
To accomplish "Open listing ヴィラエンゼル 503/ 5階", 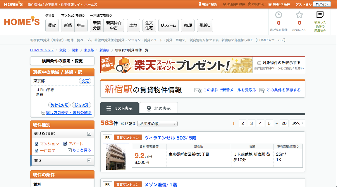I will coord(170,138).
